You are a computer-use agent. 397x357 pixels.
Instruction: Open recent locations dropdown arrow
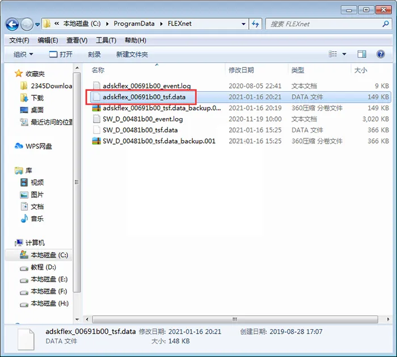pos(37,24)
